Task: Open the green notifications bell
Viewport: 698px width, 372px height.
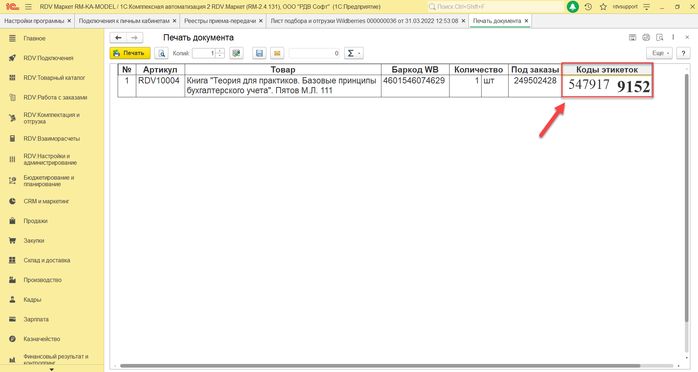Action: coord(573,7)
